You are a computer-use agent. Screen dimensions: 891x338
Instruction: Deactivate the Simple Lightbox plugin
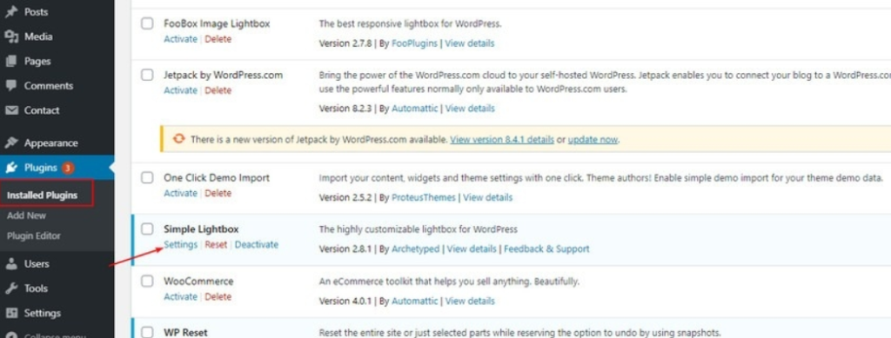point(257,245)
